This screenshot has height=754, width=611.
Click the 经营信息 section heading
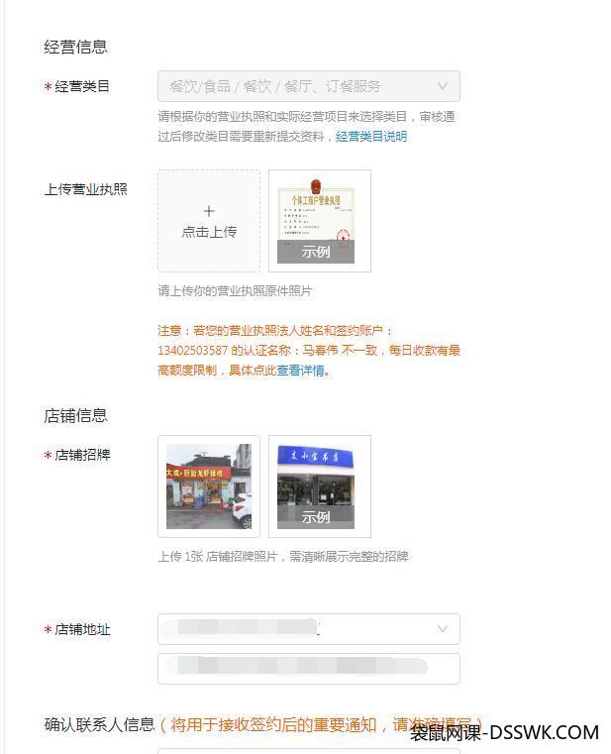tap(75, 47)
